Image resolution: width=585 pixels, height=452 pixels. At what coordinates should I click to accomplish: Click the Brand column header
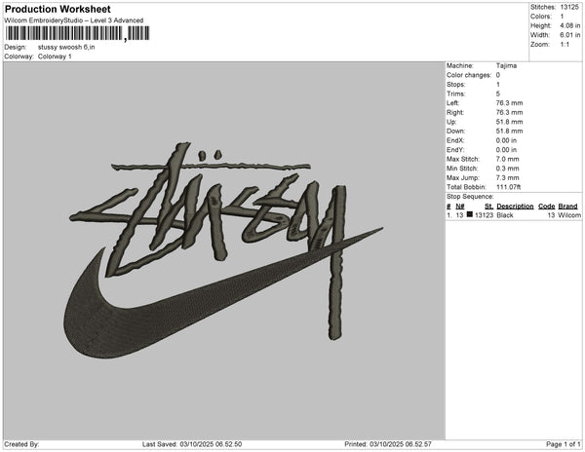click(567, 207)
